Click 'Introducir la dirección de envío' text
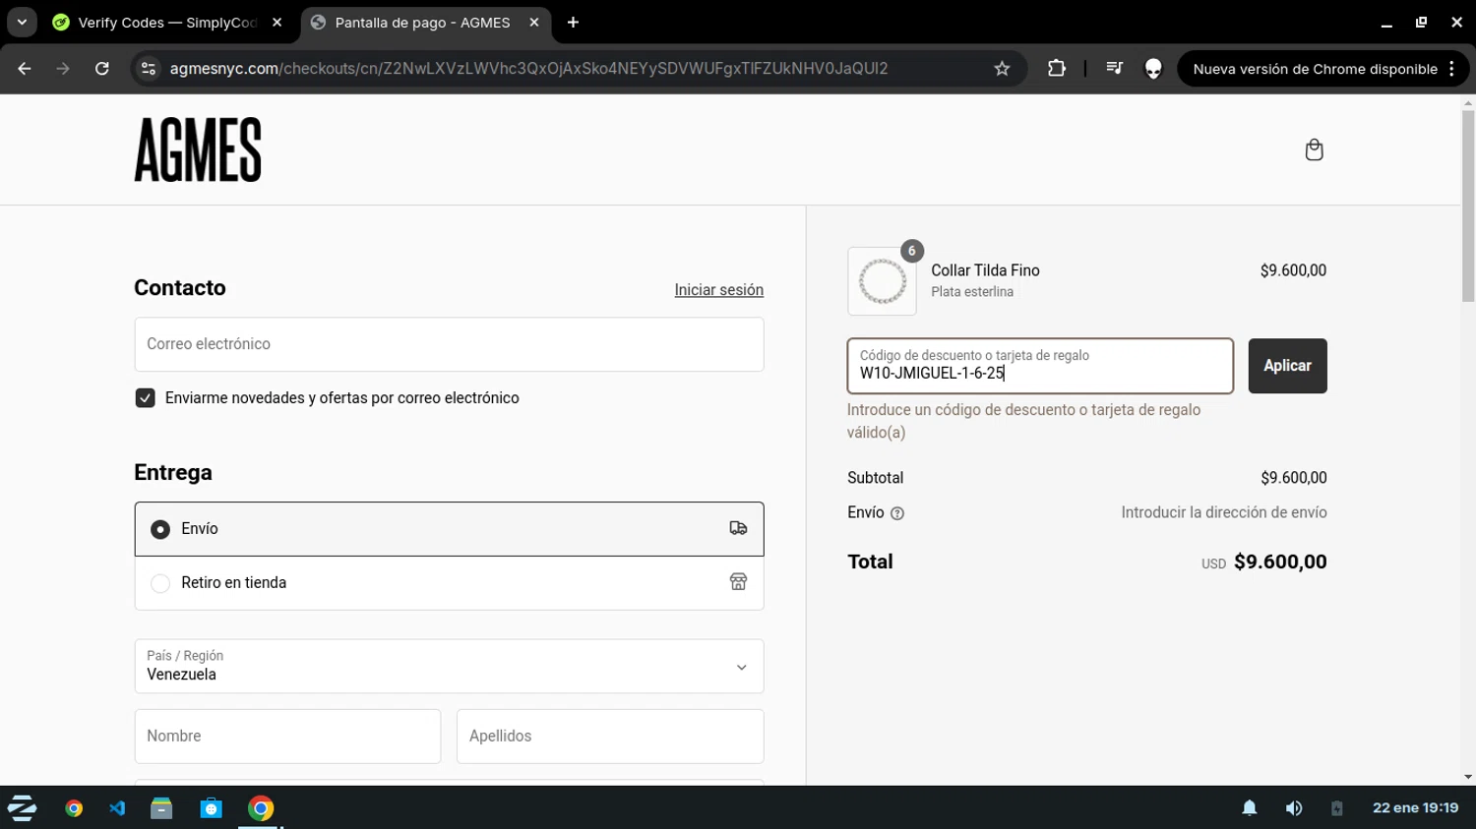Viewport: 1476px width, 829px height. 1224,512
